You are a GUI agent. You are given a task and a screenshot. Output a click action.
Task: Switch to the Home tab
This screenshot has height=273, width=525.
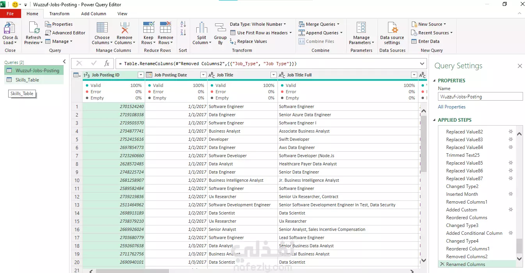click(32, 14)
